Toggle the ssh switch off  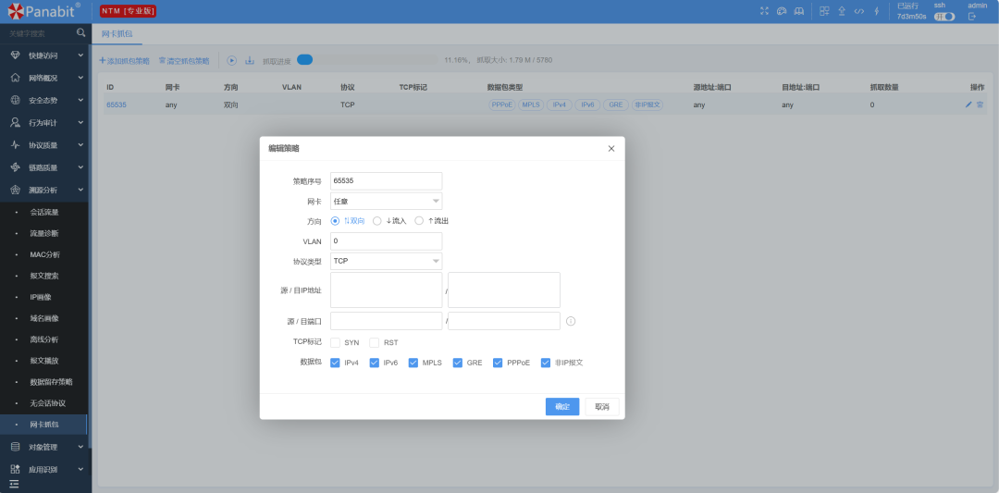pyautogui.click(x=944, y=17)
